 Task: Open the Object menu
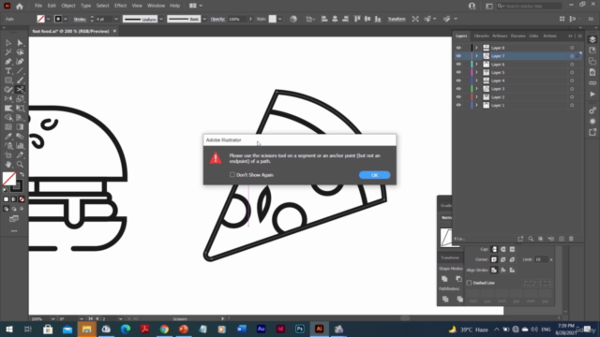tap(68, 6)
